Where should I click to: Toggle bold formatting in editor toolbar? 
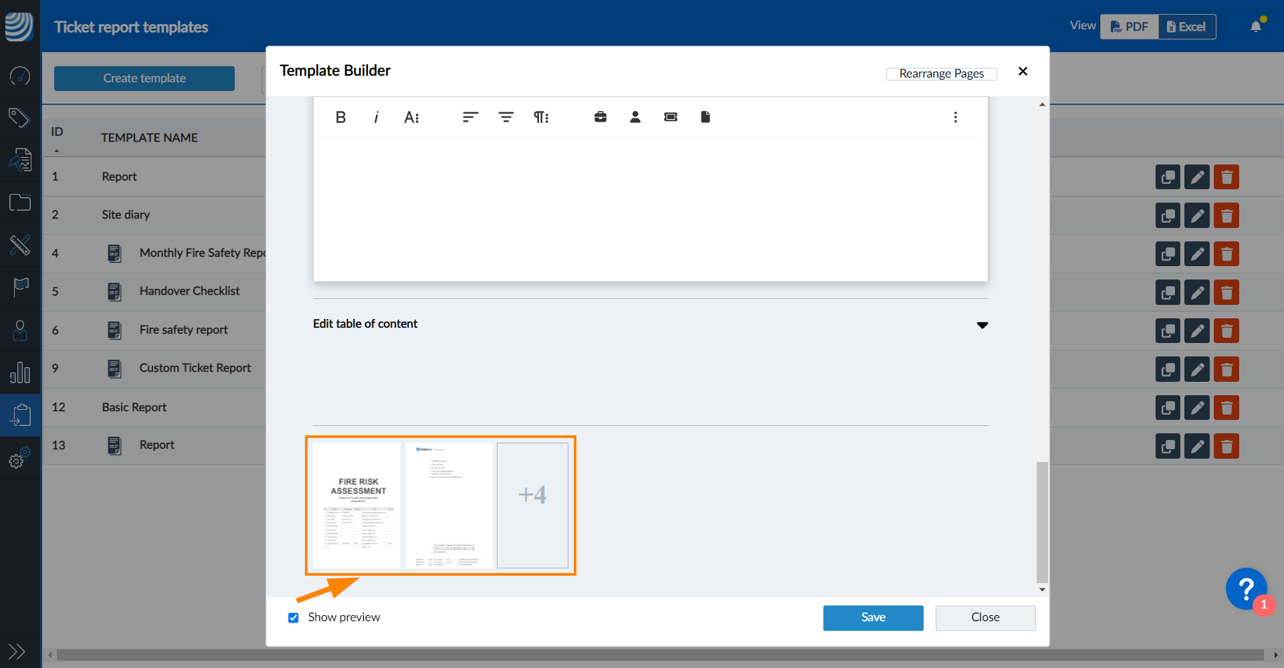pyautogui.click(x=340, y=118)
